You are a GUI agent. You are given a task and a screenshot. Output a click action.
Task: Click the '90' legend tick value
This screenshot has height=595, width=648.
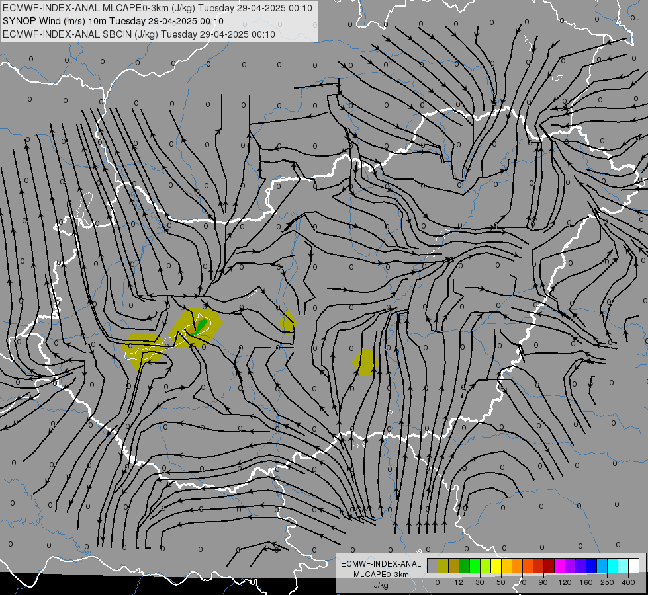pyautogui.click(x=543, y=582)
